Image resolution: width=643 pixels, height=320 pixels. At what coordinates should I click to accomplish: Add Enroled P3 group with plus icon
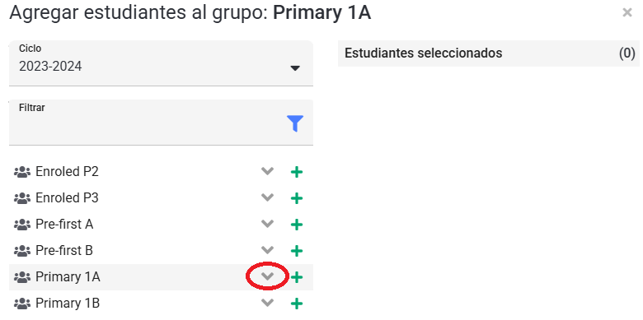click(x=297, y=198)
